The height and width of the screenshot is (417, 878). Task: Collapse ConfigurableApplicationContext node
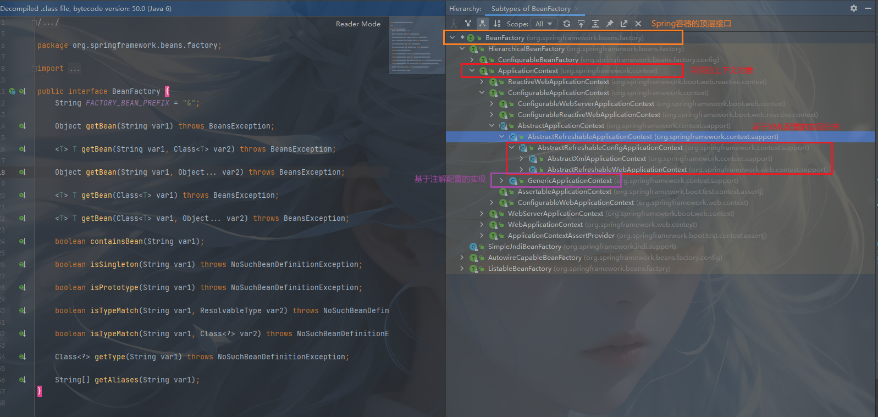pyautogui.click(x=482, y=93)
